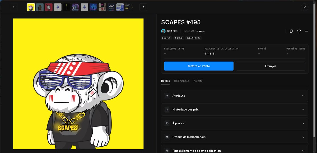Image resolution: width=317 pixels, height=153 pixels.
Task: Click the ERC721 tag
Action: coord(166,38)
